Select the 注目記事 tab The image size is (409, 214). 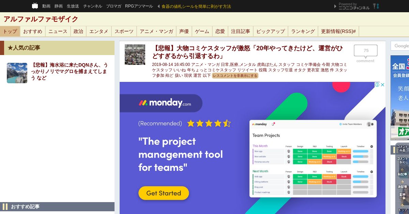[x=241, y=31]
